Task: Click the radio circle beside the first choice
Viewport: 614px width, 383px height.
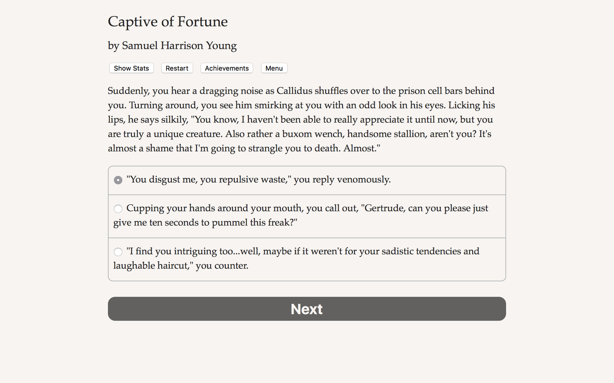Action: click(118, 180)
